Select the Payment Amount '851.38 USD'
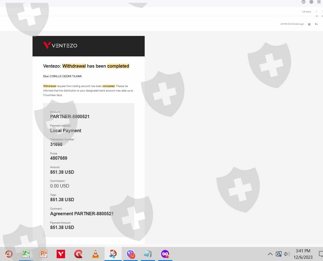The image size is (323, 261). tap(62, 227)
